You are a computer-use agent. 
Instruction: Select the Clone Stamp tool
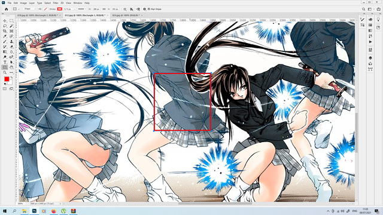click(x=11, y=41)
